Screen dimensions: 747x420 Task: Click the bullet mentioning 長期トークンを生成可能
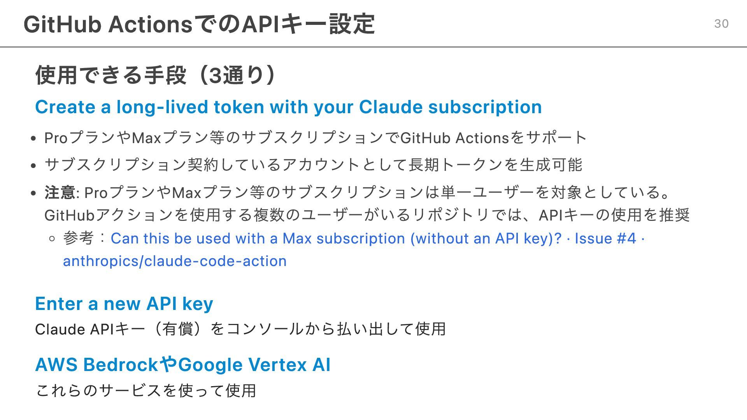pos(313,165)
